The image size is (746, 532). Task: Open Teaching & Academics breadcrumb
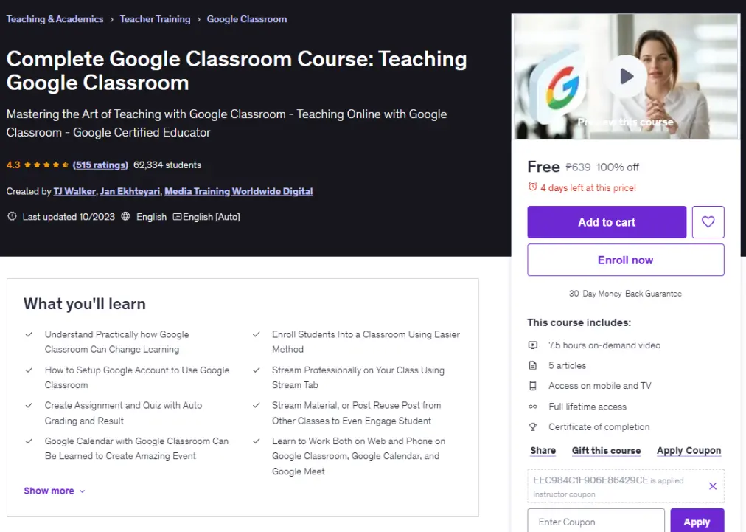point(55,19)
